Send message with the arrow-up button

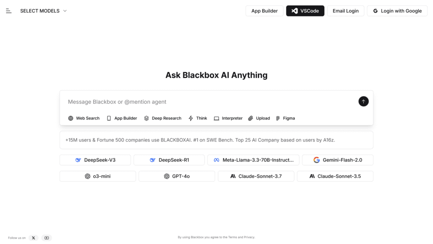point(363,102)
